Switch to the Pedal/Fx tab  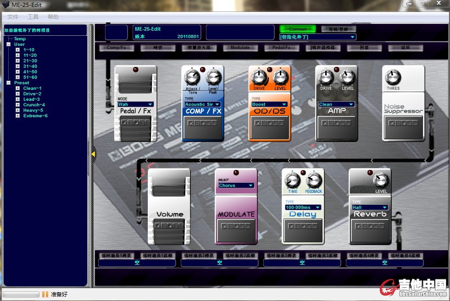282,48
